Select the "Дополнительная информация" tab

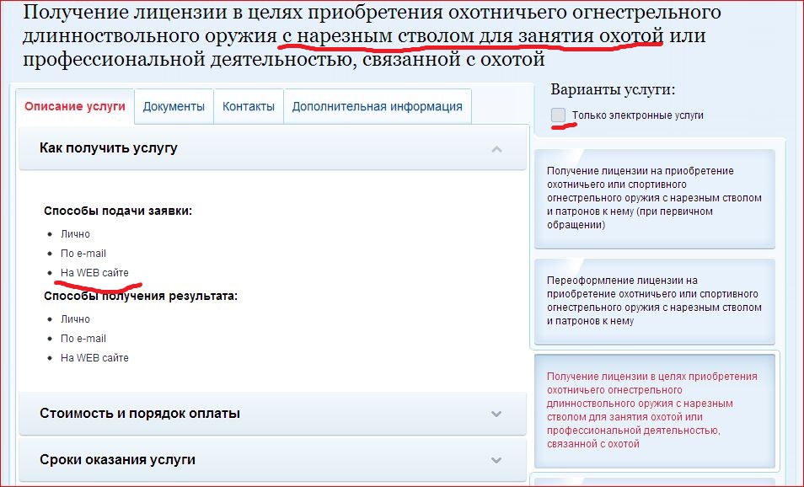click(377, 107)
